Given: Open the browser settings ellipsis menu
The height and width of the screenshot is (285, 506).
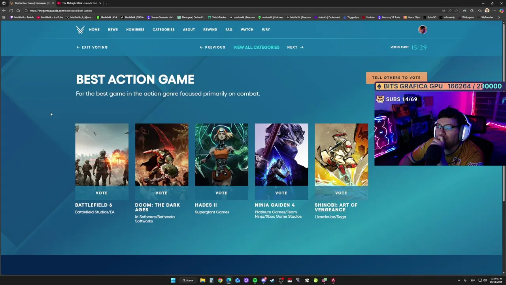Looking at the screenshot, I should (x=494, y=11).
